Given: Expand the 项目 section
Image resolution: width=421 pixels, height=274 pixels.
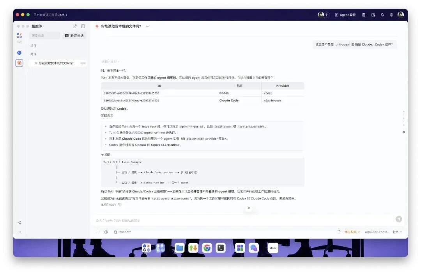Looking at the screenshot, I should click(33, 46).
